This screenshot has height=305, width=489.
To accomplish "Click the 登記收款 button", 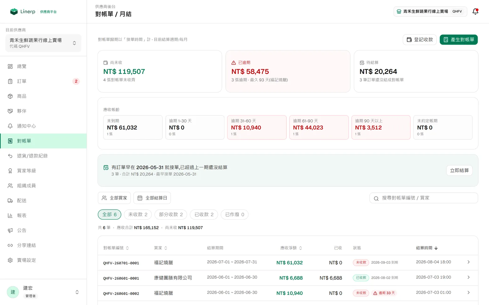I will point(420,40).
